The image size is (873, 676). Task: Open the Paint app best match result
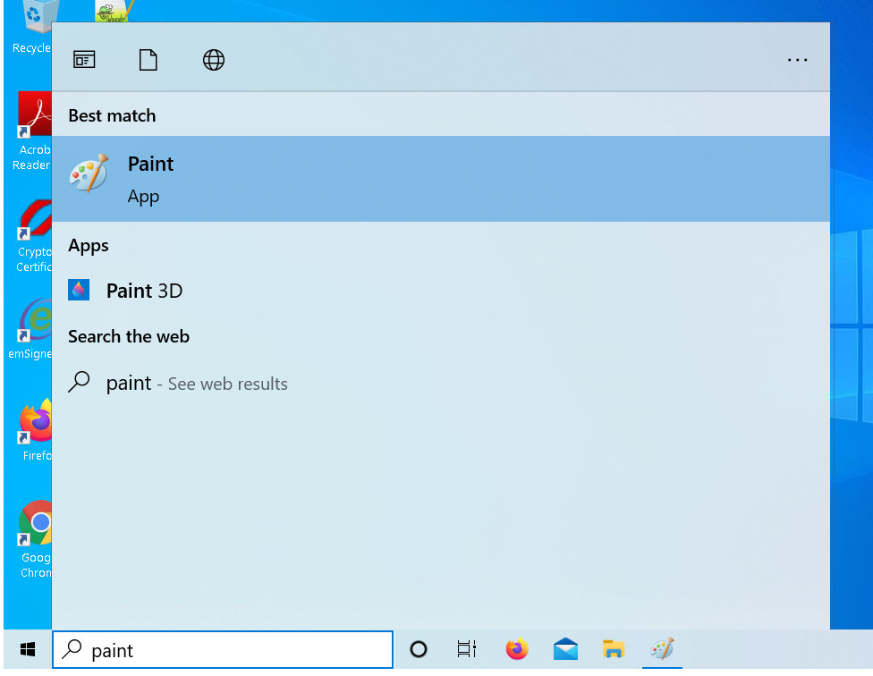pos(440,179)
